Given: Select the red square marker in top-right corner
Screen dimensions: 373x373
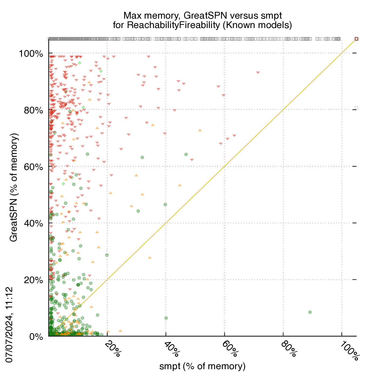Looking at the screenshot, I should pos(356,39).
